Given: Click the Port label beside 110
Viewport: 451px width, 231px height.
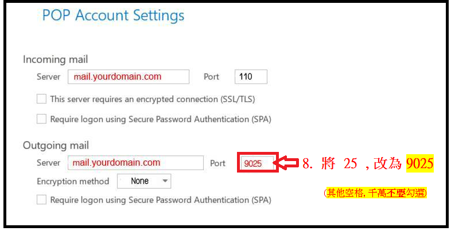Looking at the screenshot, I should (212, 76).
